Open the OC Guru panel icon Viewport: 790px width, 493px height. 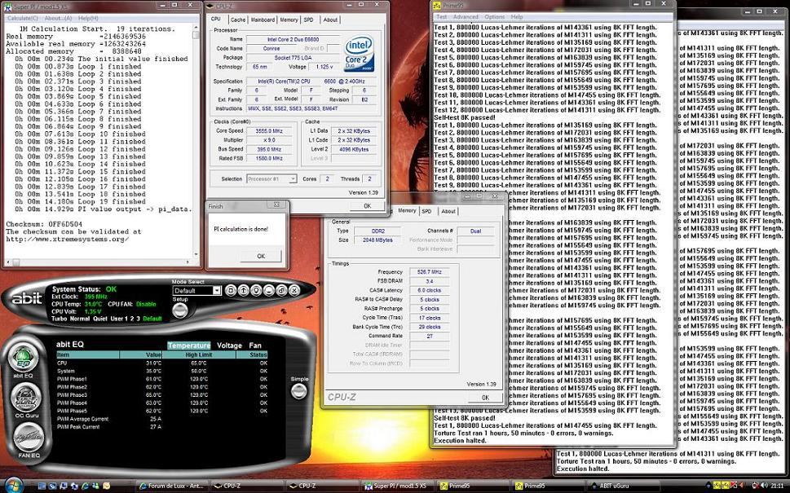(26, 398)
